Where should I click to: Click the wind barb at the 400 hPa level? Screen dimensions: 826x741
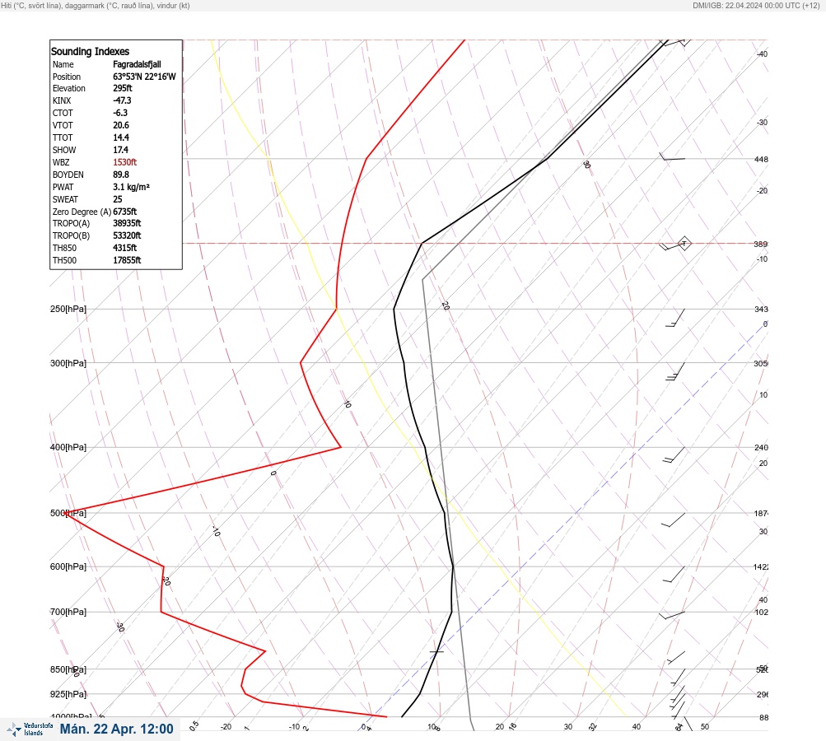tap(674, 455)
